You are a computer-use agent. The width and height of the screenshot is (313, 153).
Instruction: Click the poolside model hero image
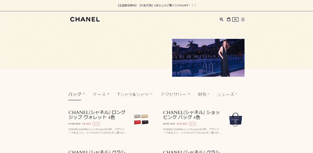point(208,58)
